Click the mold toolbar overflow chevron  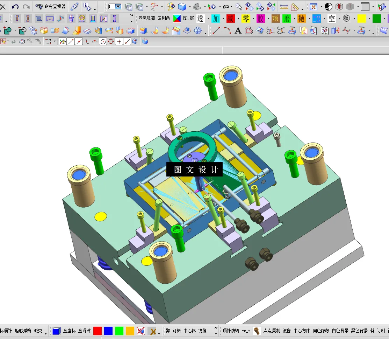tap(131, 15)
